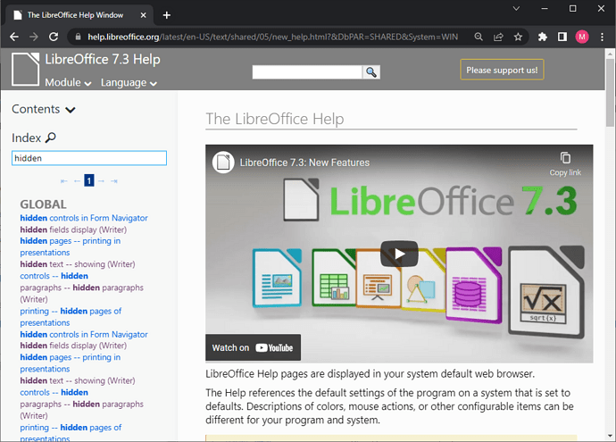The image size is (616, 442).
Task: Open first 'hidden fields display (Writer)' link
Action: (73, 229)
